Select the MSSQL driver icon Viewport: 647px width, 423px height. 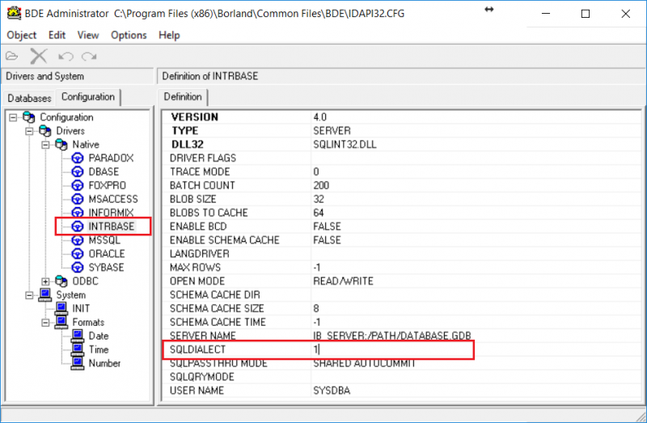pos(77,239)
